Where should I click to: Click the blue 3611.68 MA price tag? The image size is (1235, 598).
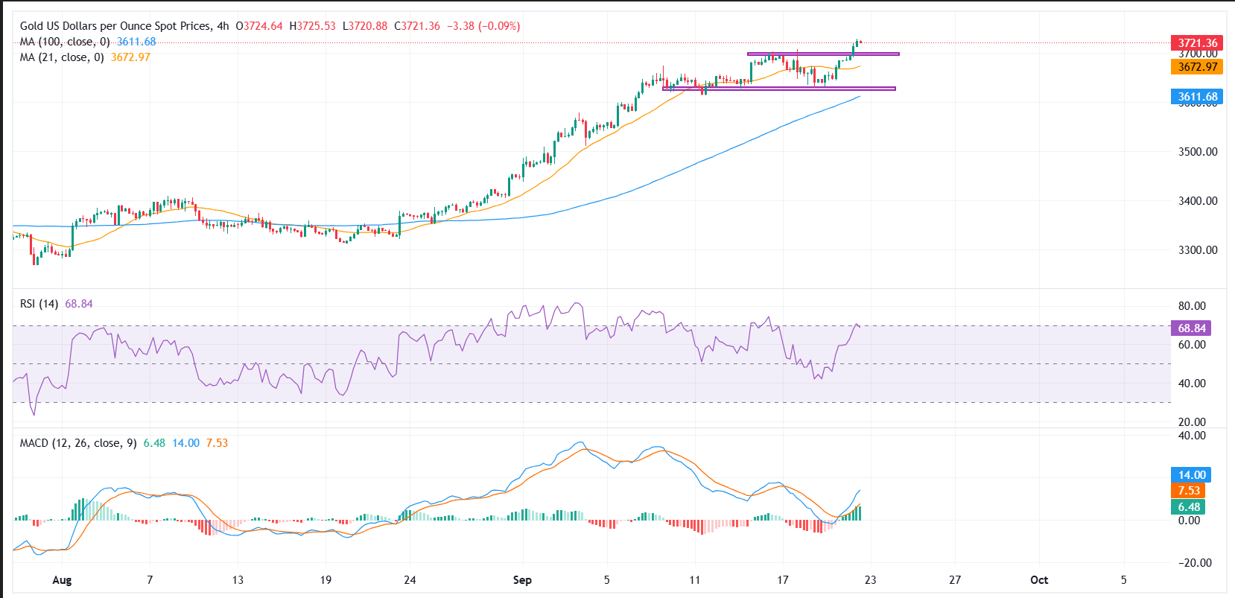[1197, 97]
